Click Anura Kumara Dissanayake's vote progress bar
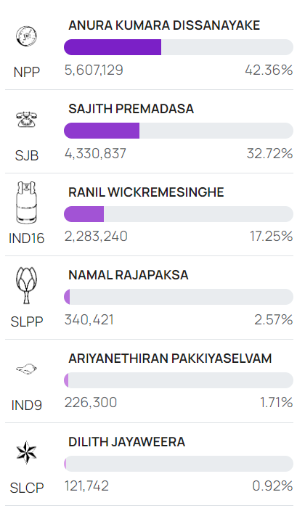The image size is (305, 516). [179, 47]
